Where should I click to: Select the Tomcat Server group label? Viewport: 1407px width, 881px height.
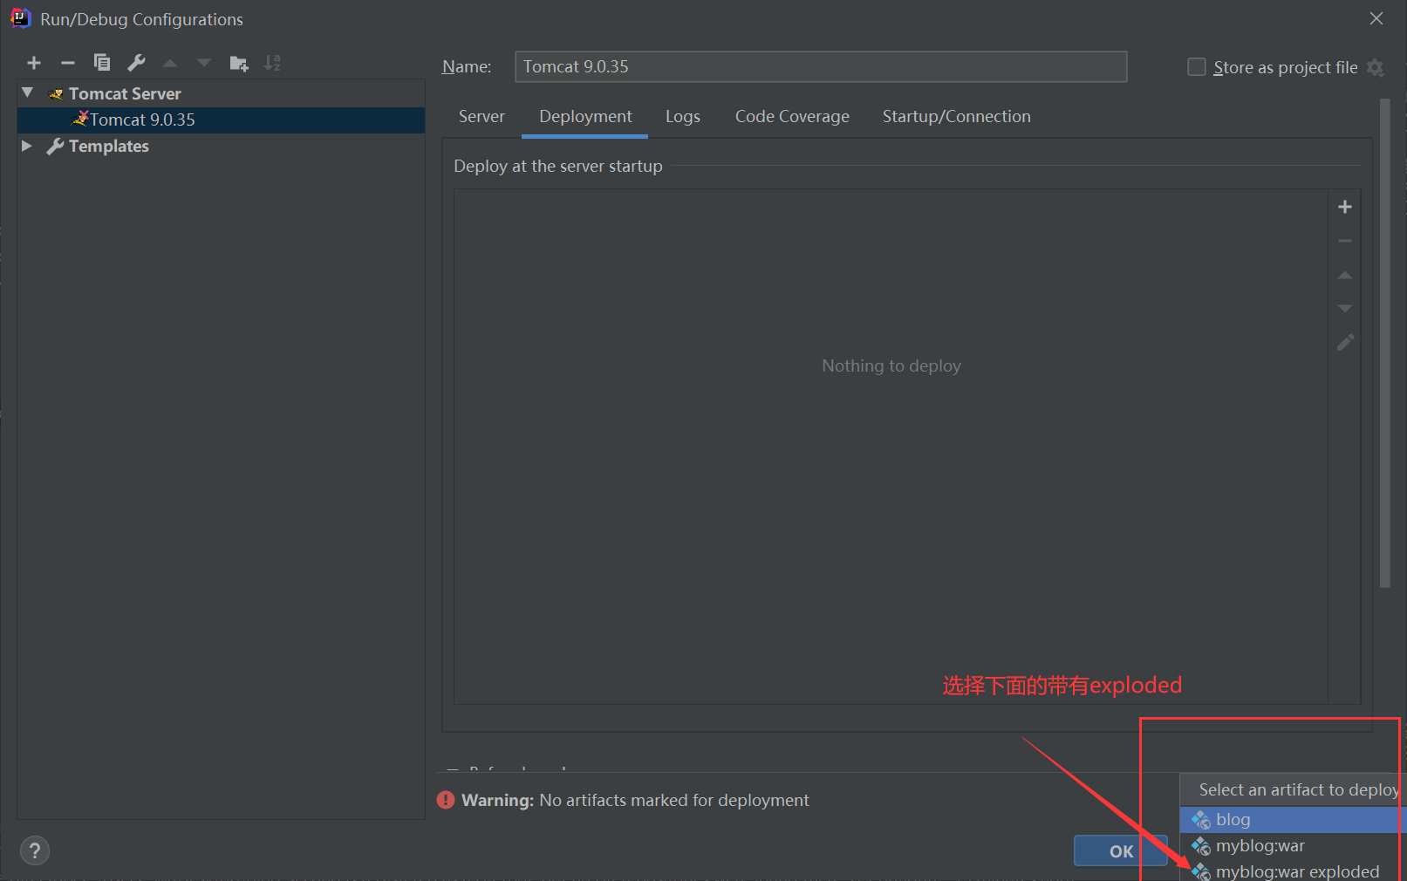(x=125, y=93)
